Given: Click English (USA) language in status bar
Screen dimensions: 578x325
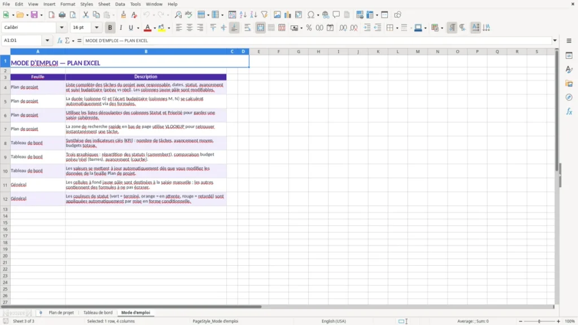Looking at the screenshot, I should (334, 321).
